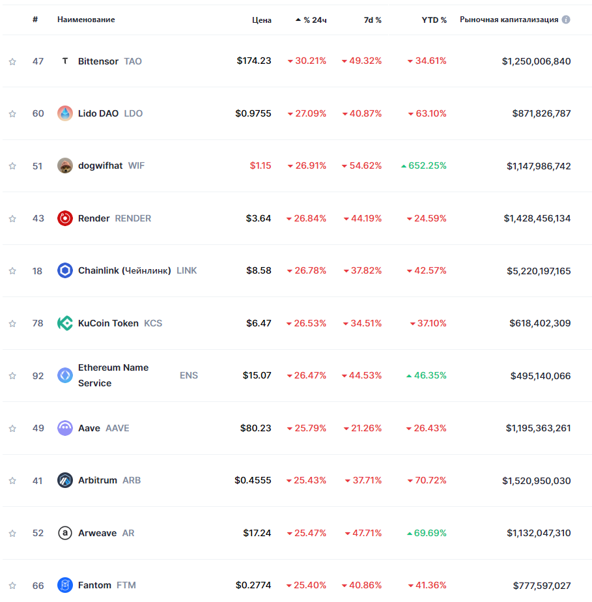Viewport: 592px width, 602px height.
Task: Click the Chainlink hexagon logo
Action: (65, 270)
